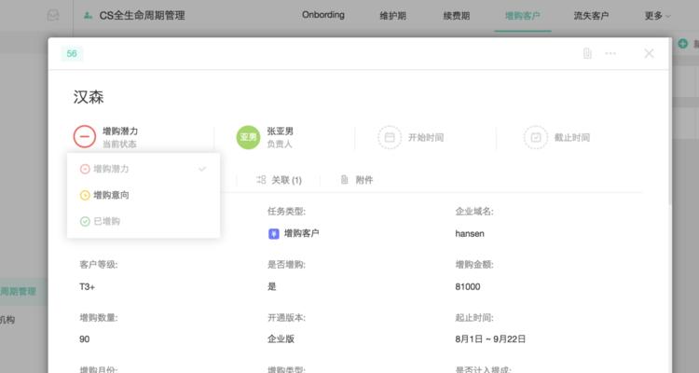Image resolution: width=699 pixels, height=373 pixels.
Task: Close the 汉森 task dialog
Action: [x=649, y=53]
